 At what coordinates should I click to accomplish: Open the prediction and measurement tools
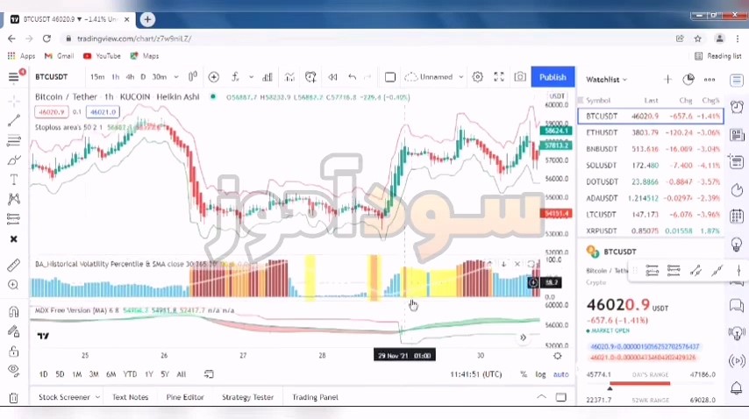point(14,219)
